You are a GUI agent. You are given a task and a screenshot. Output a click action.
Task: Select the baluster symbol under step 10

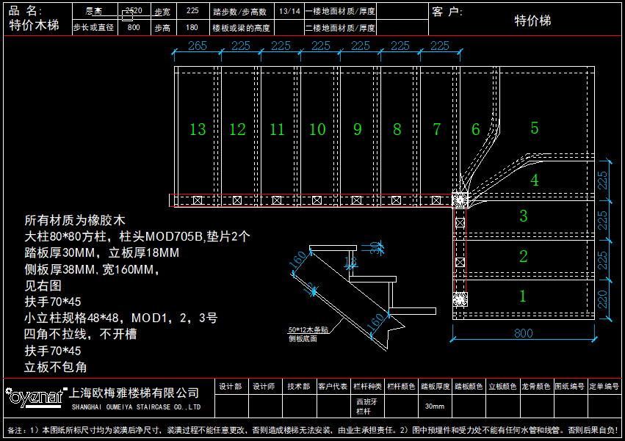tap(317, 200)
